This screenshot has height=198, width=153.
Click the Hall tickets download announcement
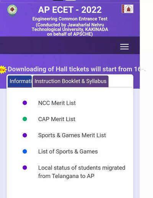pos(76,69)
